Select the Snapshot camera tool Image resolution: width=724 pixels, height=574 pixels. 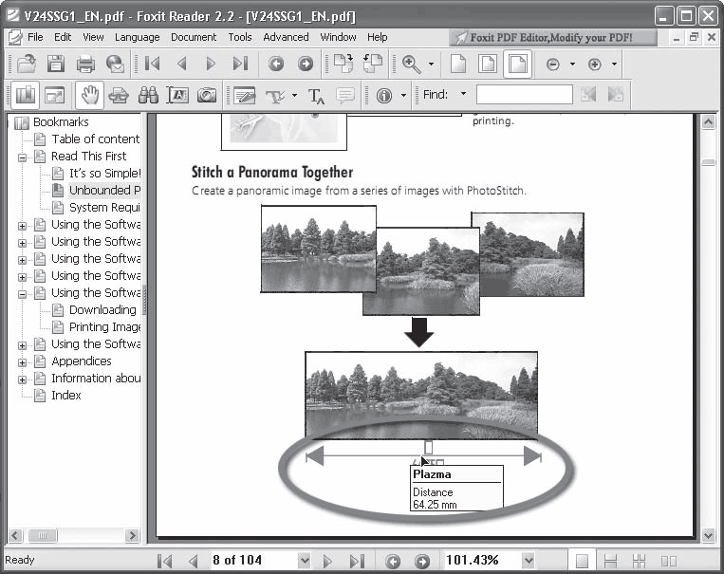point(207,95)
